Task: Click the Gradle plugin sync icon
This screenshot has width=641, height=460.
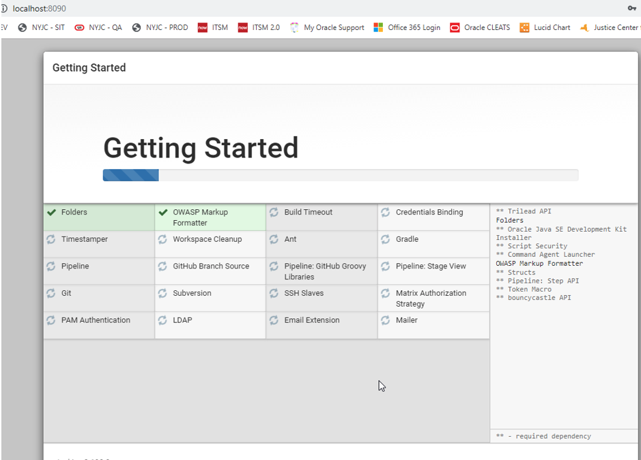Action: point(385,239)
